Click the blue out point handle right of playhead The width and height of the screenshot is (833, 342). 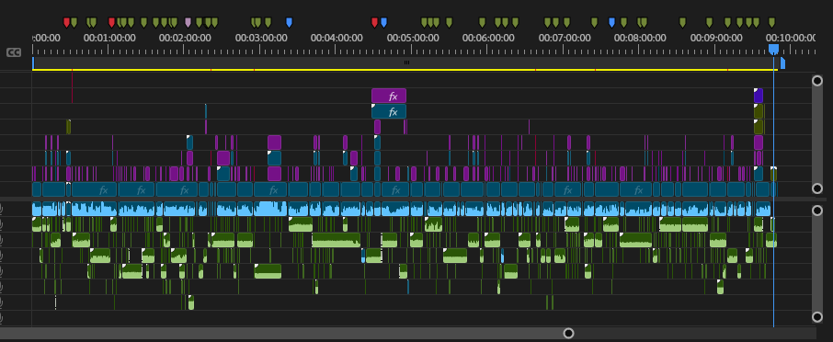pyautogui.click(x=782, y=63)
